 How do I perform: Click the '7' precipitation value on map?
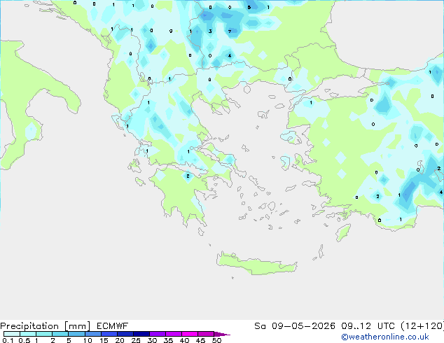pos(230,31)
